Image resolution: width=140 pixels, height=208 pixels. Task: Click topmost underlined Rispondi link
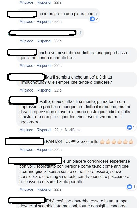[x=44, y=2]
